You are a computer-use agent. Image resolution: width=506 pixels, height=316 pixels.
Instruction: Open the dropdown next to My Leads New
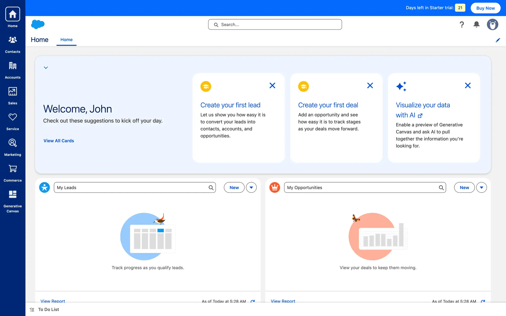tap(251, 187)
